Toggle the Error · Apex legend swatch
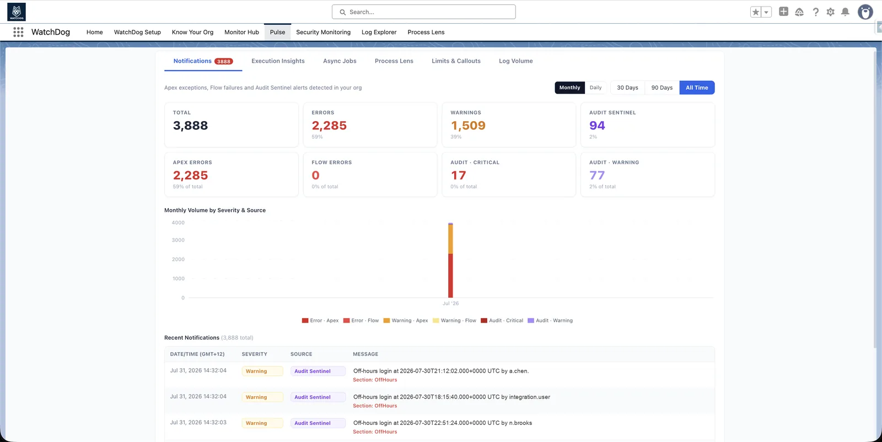The height and width of the screenshot is (442, 882). 305,320
